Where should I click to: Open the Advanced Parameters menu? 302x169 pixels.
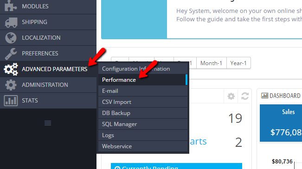(48, 69)
